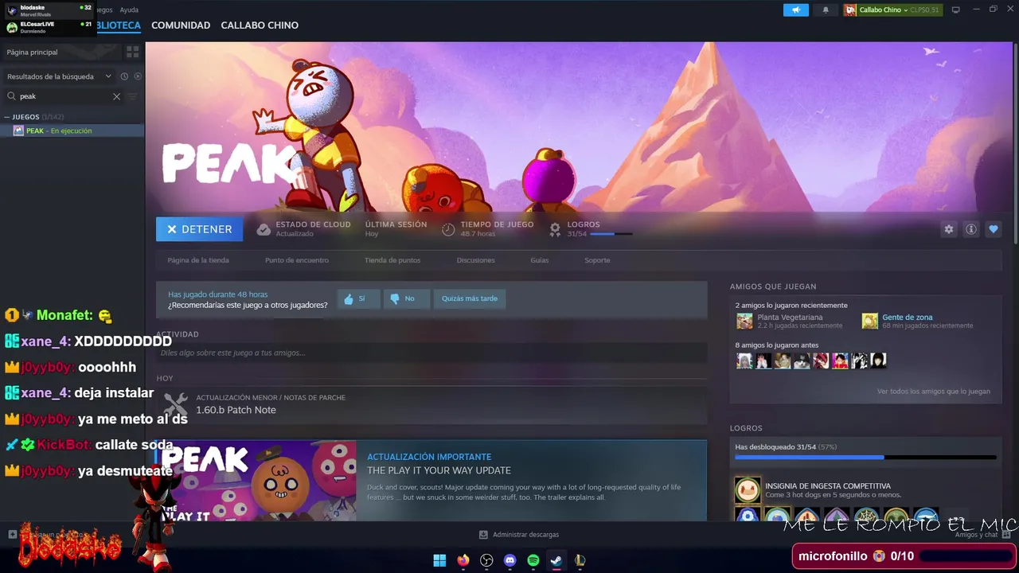The width and height of the screenshot is (1019, 573).
Task: Open Discord from the taskbar
Action: pyautogui.click(x=510, y=560)
